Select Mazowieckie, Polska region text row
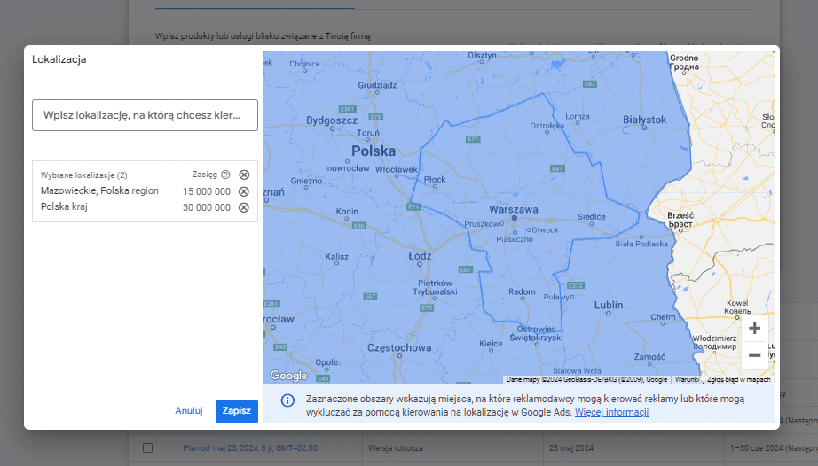 click(99, 191)
